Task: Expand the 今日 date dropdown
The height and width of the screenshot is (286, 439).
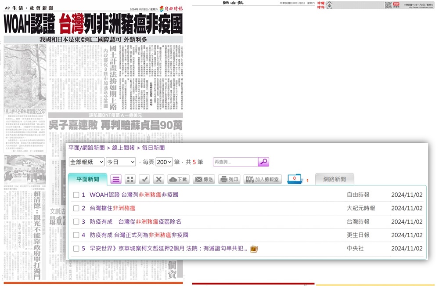Action: (121, 162)
